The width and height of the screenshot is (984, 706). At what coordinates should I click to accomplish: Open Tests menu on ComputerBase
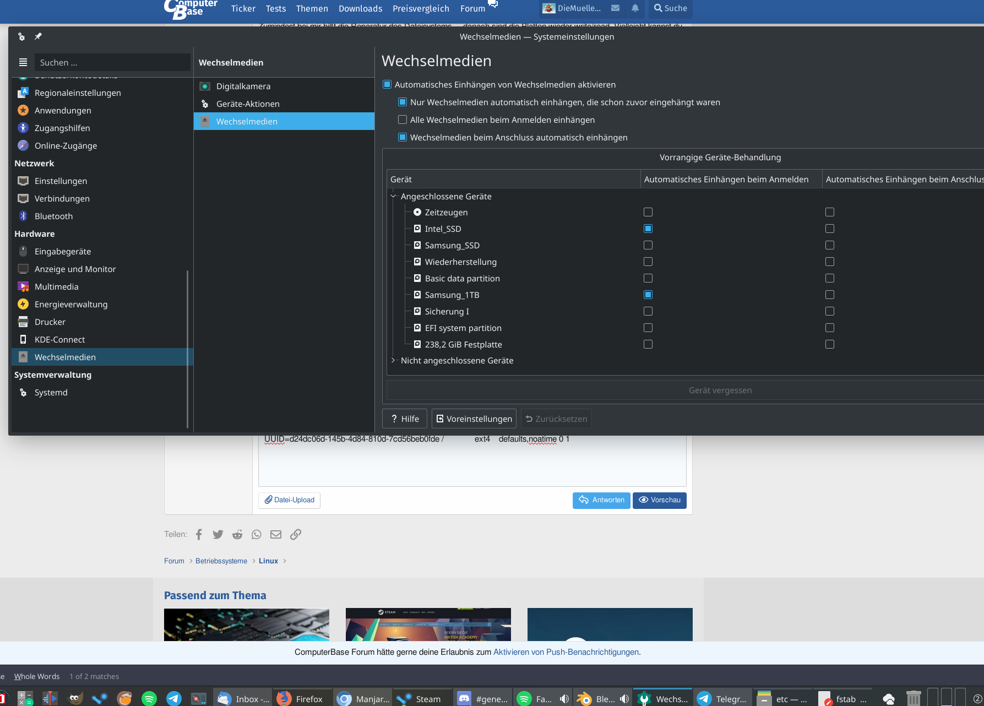(276, 8)
